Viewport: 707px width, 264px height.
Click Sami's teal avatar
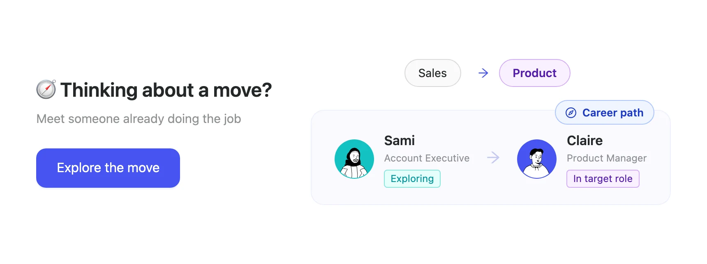(354, 159)
